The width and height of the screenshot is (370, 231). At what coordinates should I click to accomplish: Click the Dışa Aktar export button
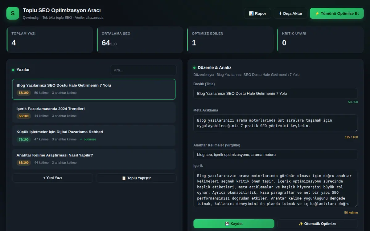pyautogui.click(x=290, y=13)
